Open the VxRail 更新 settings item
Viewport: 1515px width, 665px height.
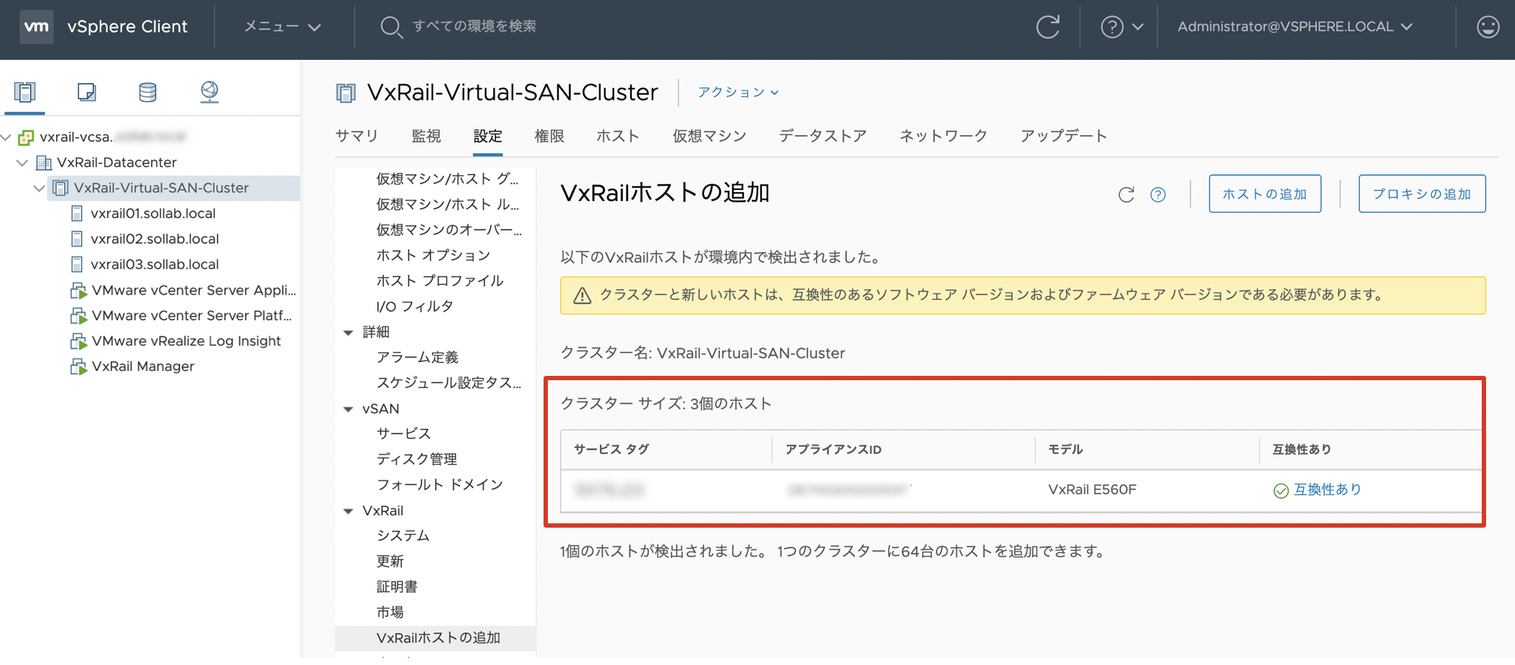click(390, 561)
